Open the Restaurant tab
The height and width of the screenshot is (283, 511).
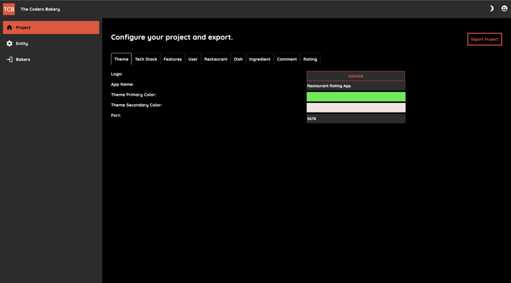point(216,59)
